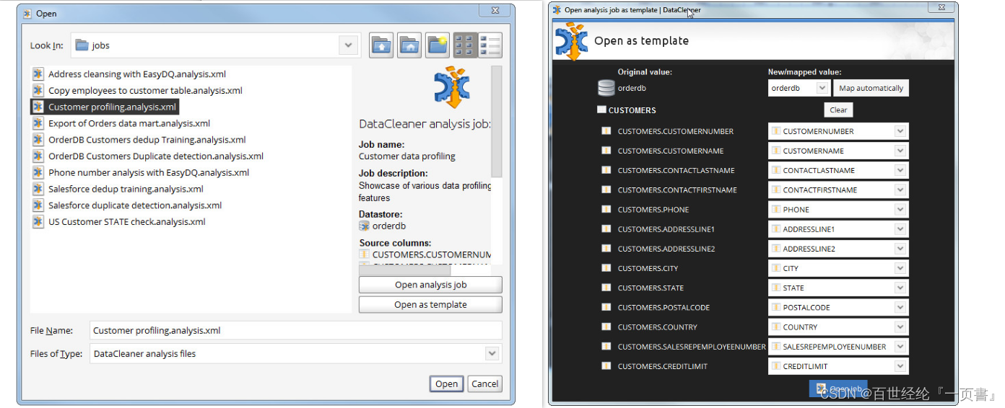Screen dimensions: 1005x408
Task: Click the Open as template button
Action: point(430,304)
